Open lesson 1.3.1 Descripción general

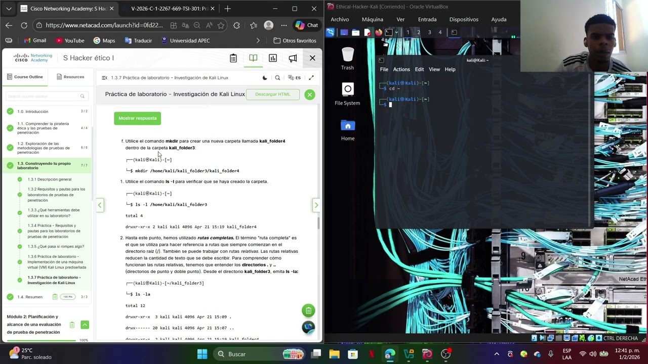coord(50,179)
